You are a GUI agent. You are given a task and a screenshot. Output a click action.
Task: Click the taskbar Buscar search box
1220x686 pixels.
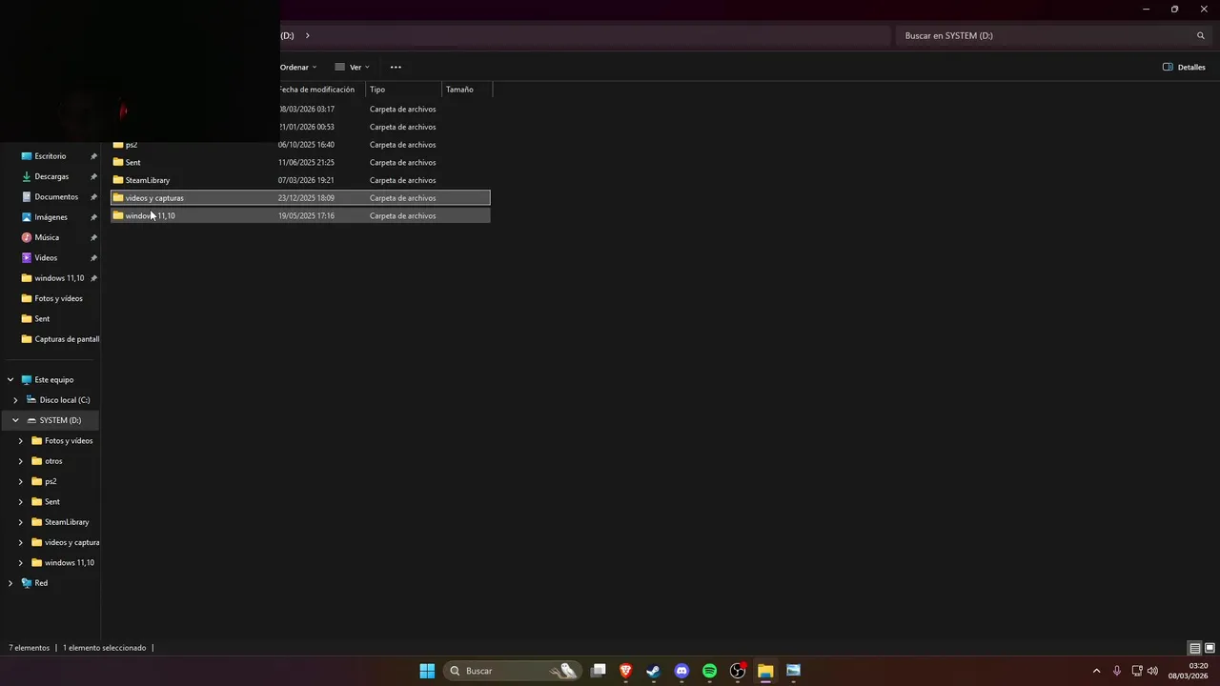(x=513, y=671)
